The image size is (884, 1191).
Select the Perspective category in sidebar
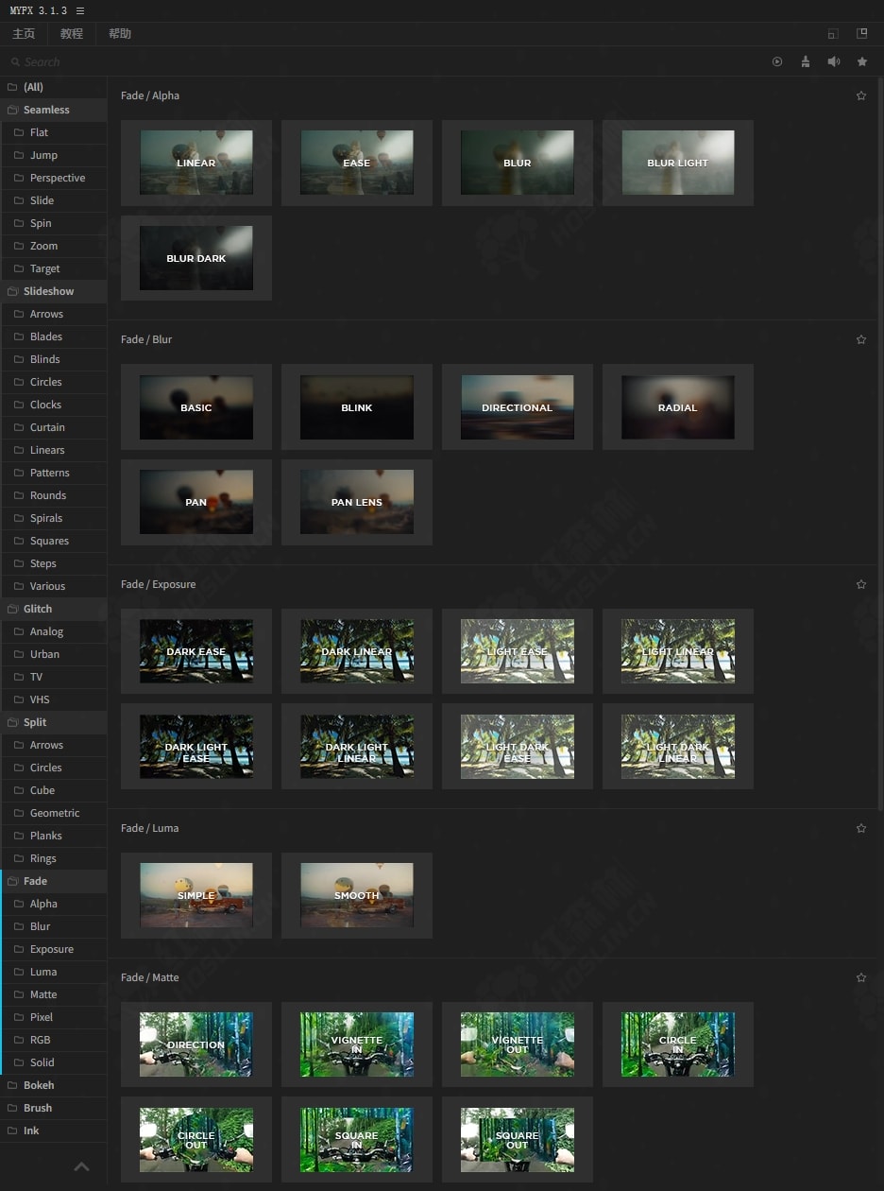(x=58, y=178)
